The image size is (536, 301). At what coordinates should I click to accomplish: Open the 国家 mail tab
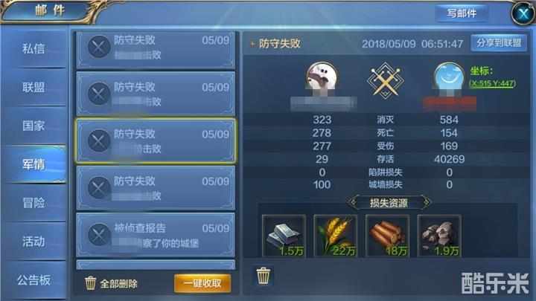pos(33,126)
